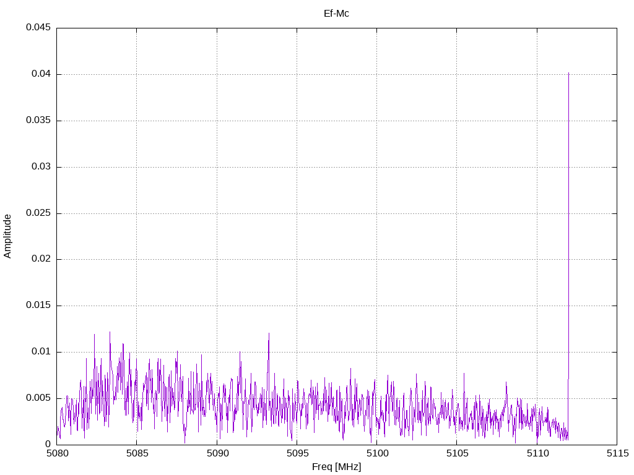Click y-axis tick label 0.02
This screenshot has width=634, height=475.
(41, 259)
